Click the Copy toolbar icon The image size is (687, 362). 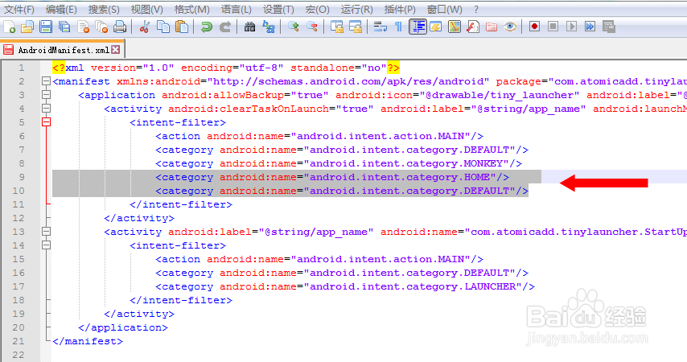point(163,27)
